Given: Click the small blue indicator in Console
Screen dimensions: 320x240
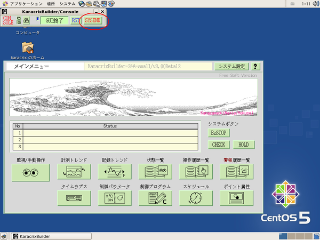Looking at the screenshot, I should pyautogui.click(x=37, y=19).
